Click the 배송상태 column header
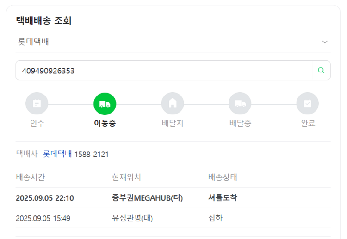This screenshot has height=239, width=347. point(223,177)
